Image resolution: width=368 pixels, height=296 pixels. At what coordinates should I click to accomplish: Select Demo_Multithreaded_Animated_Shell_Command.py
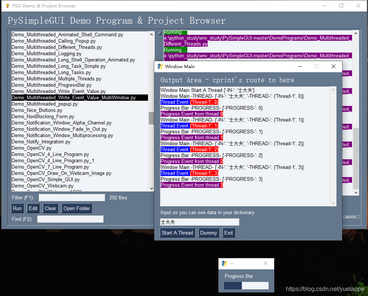(x=79, y=35)
